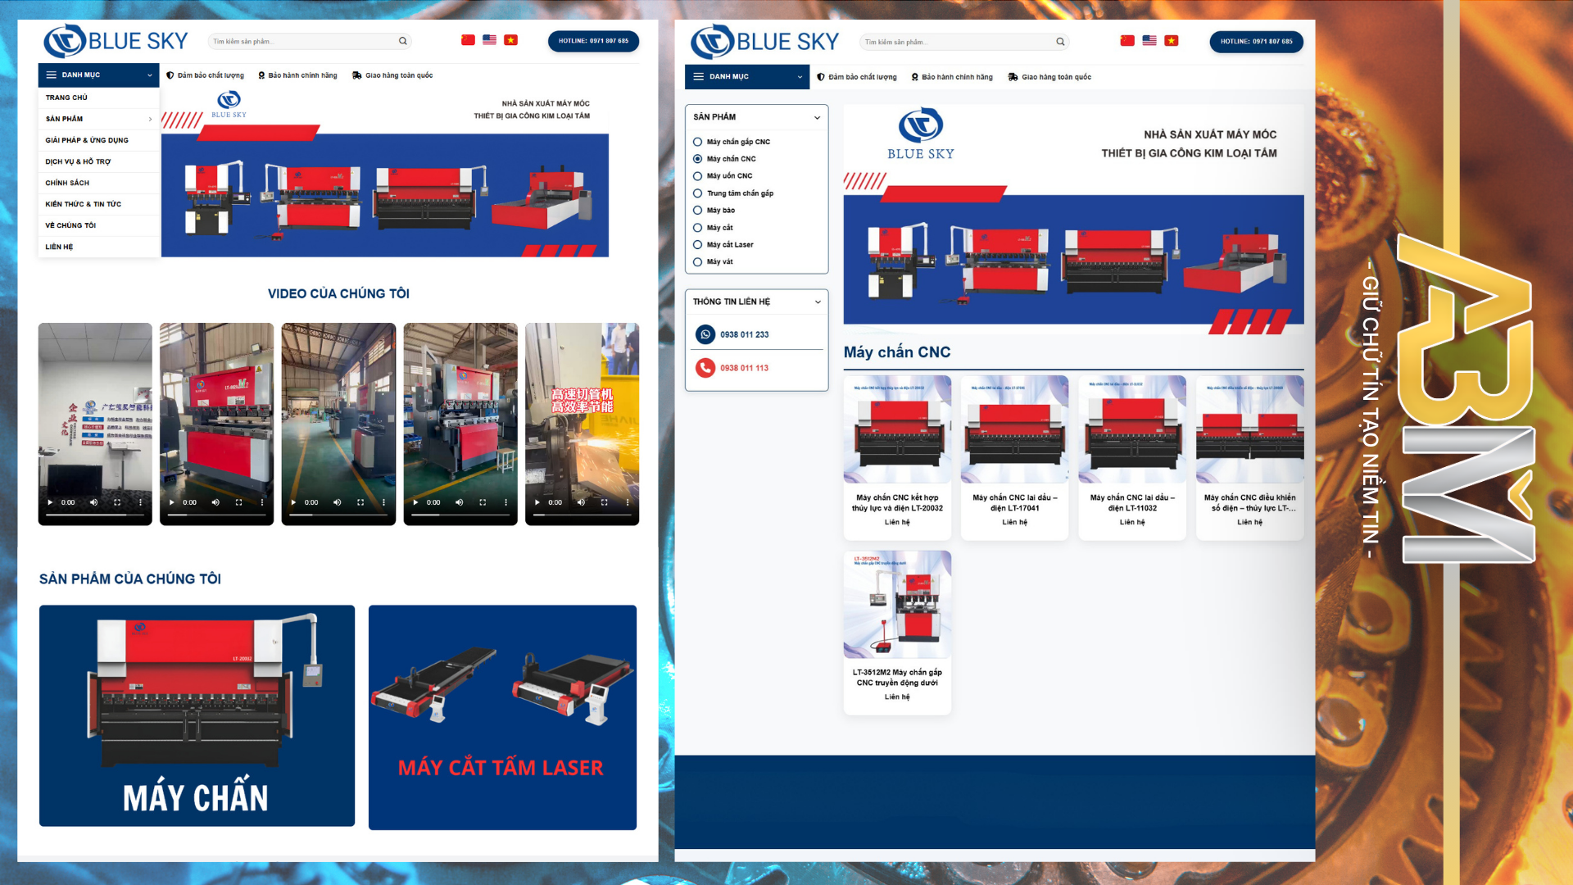1573x885 pixels.
Task: Select the Máy chấn gấp CNC radio option
Action: point(698,142)
